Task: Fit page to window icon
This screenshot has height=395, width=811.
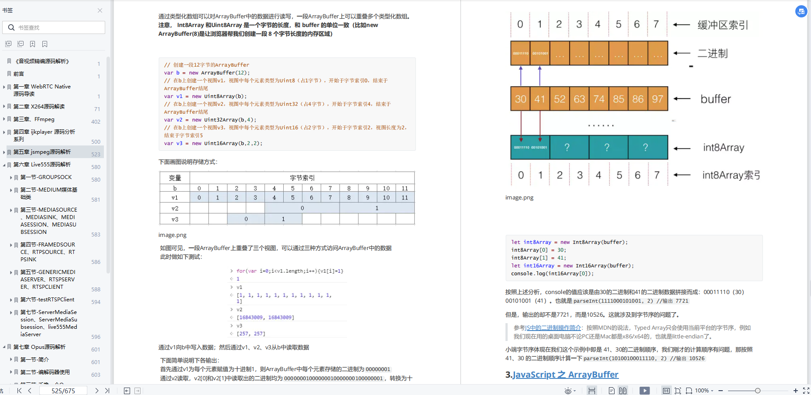Action: point(678,391)
